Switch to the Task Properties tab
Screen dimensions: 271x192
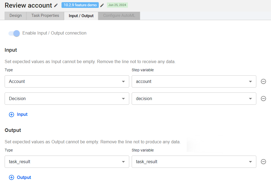coord(45,16)
